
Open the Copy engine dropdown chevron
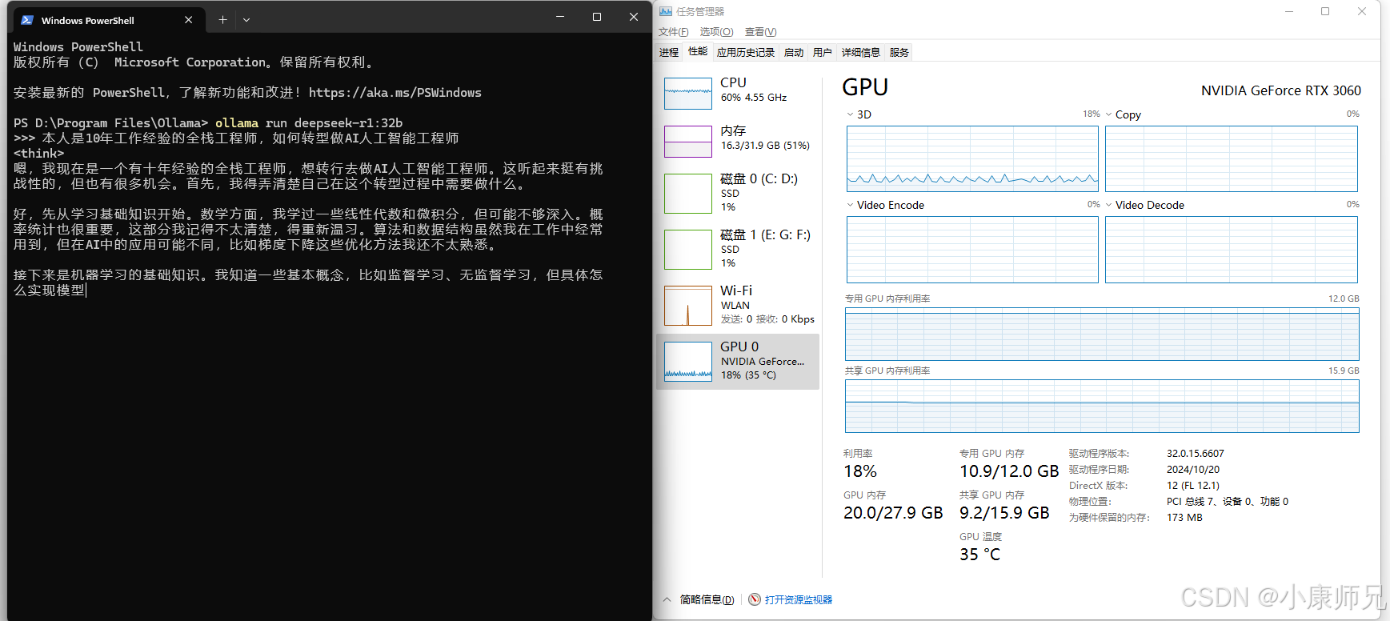1108,114
